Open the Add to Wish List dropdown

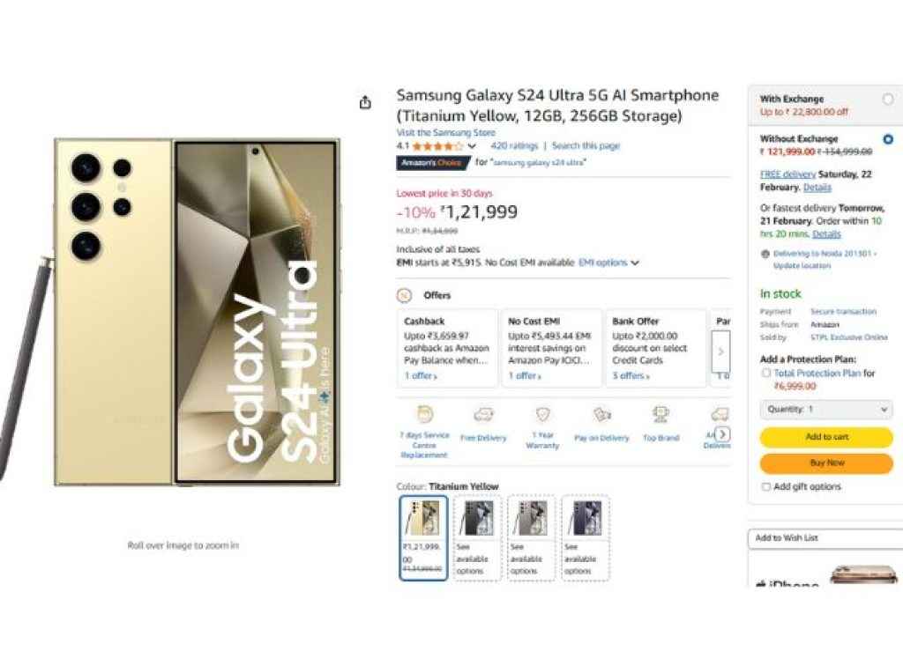[825, 538]
